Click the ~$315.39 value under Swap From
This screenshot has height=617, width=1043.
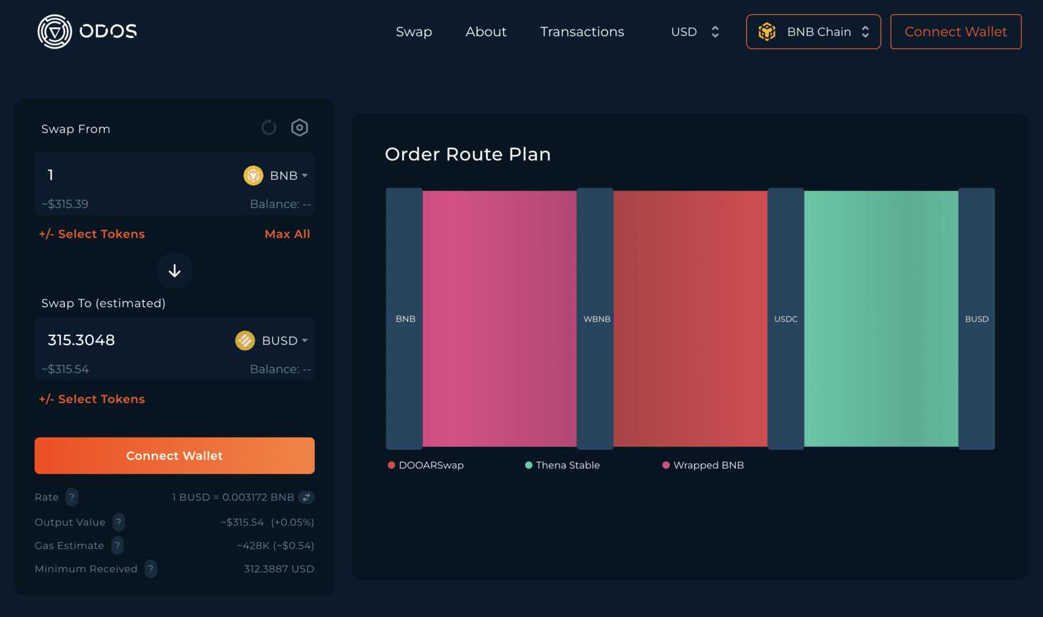[65, 204]
